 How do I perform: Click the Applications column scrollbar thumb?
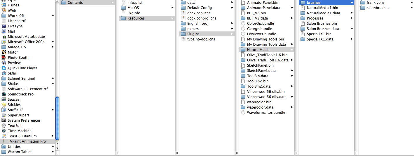[57, 118]
